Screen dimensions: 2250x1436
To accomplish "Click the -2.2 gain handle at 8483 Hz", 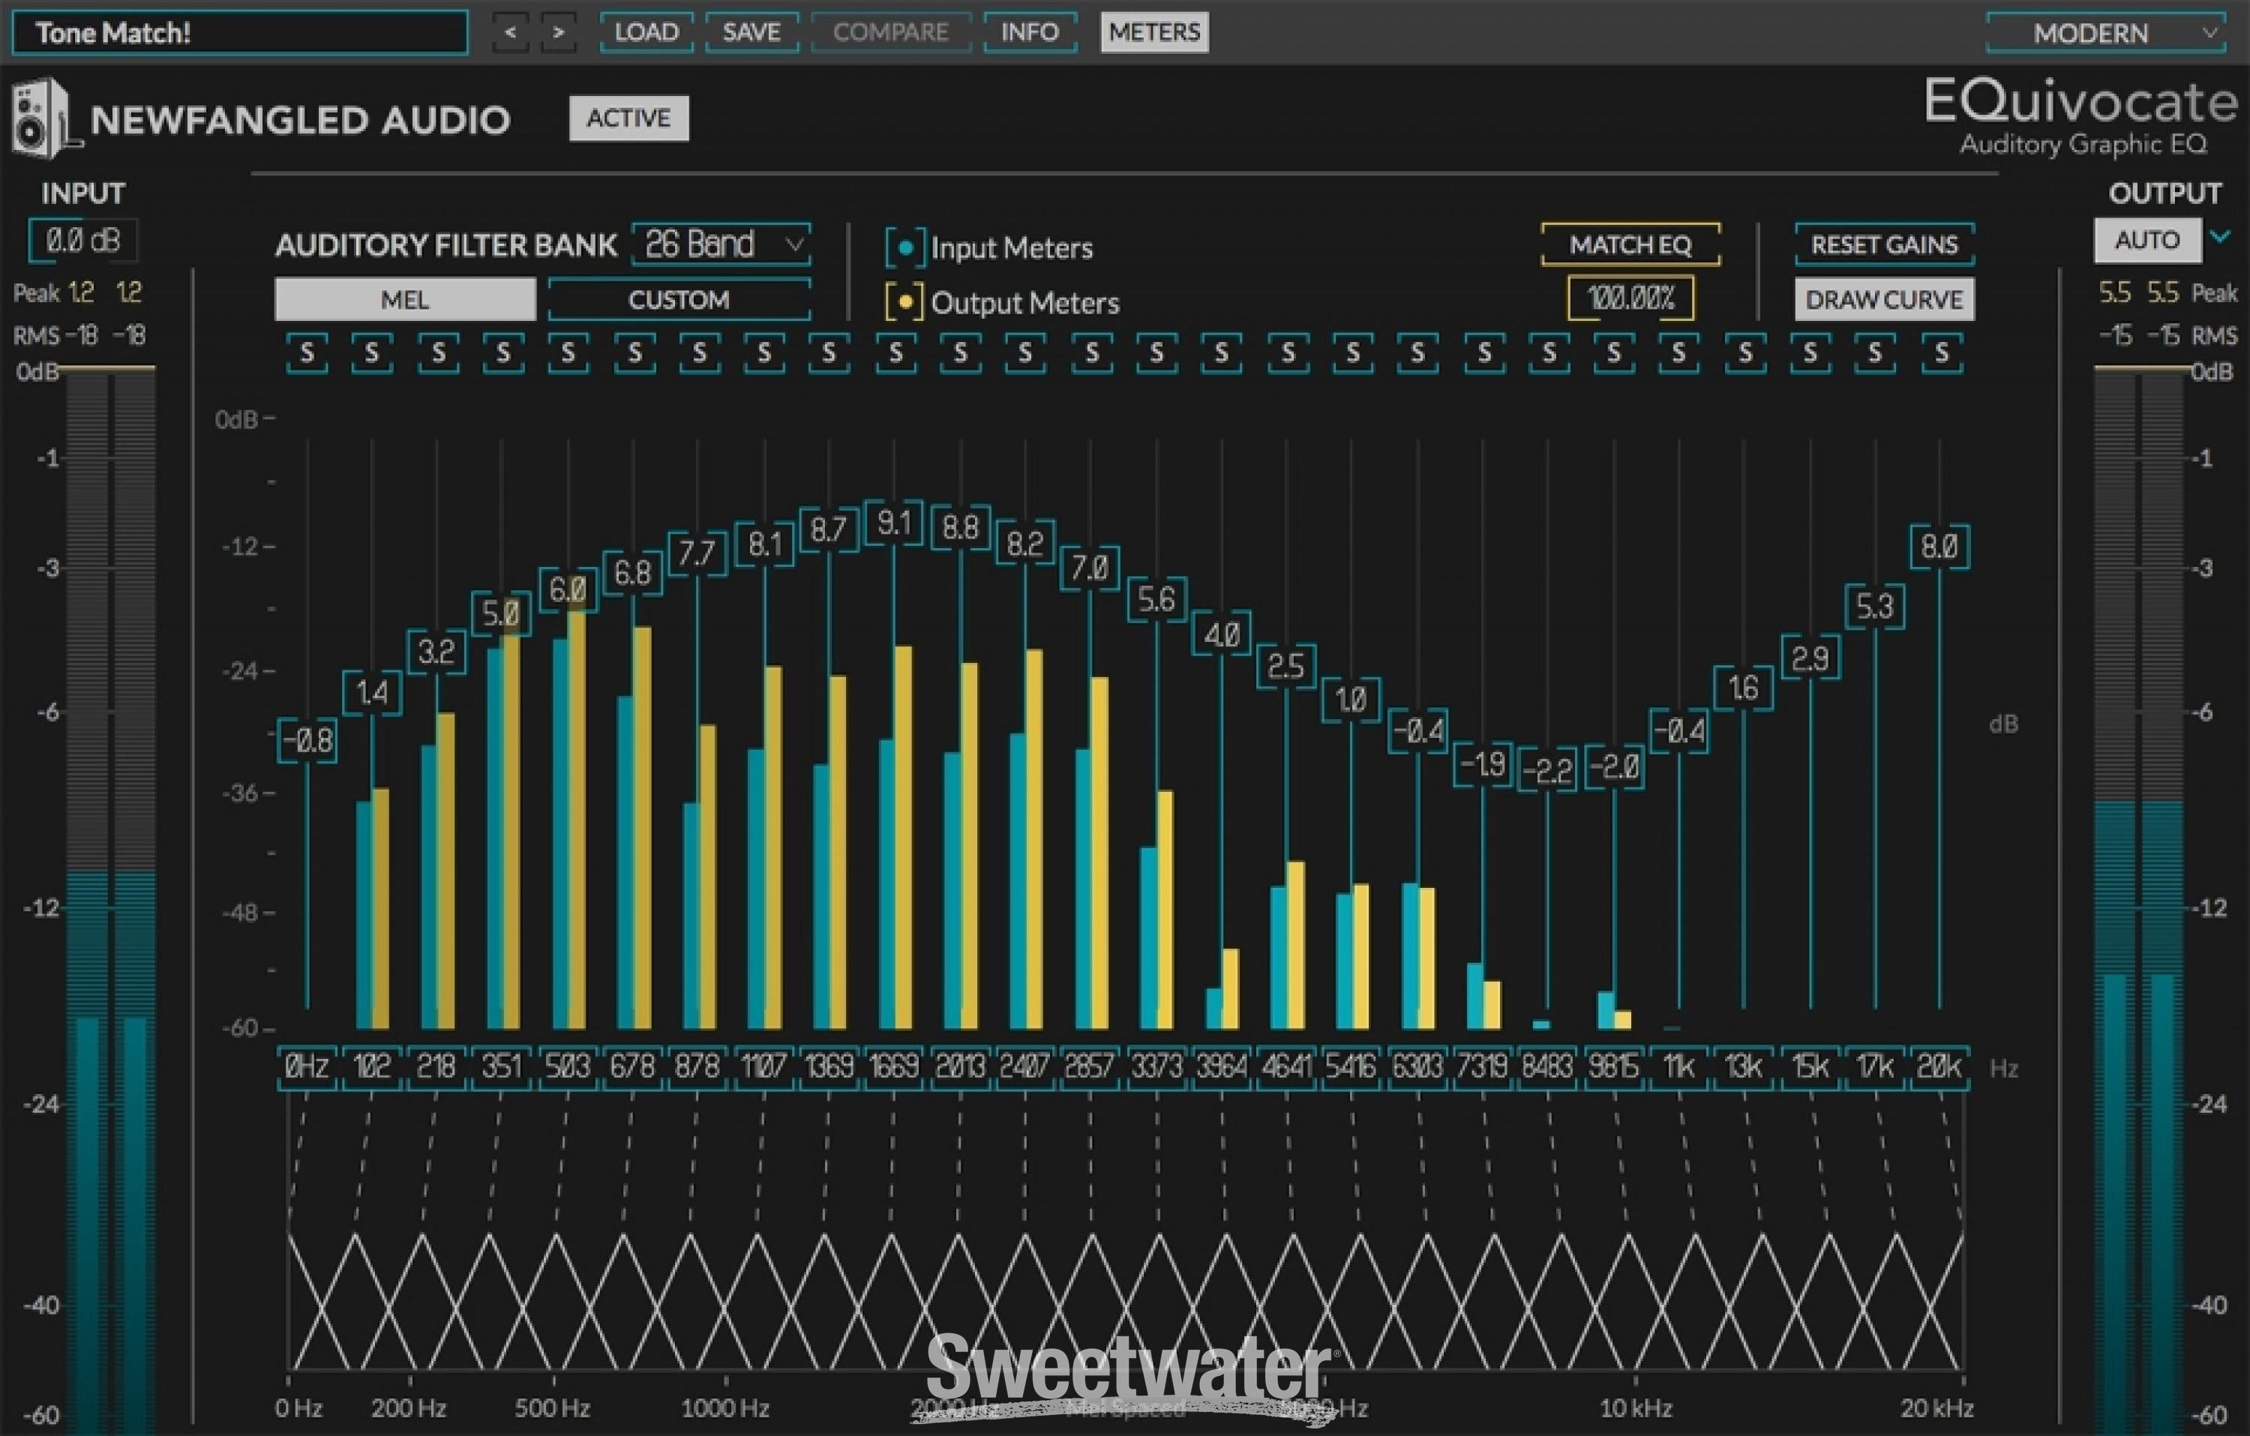I will [1548, 771].
